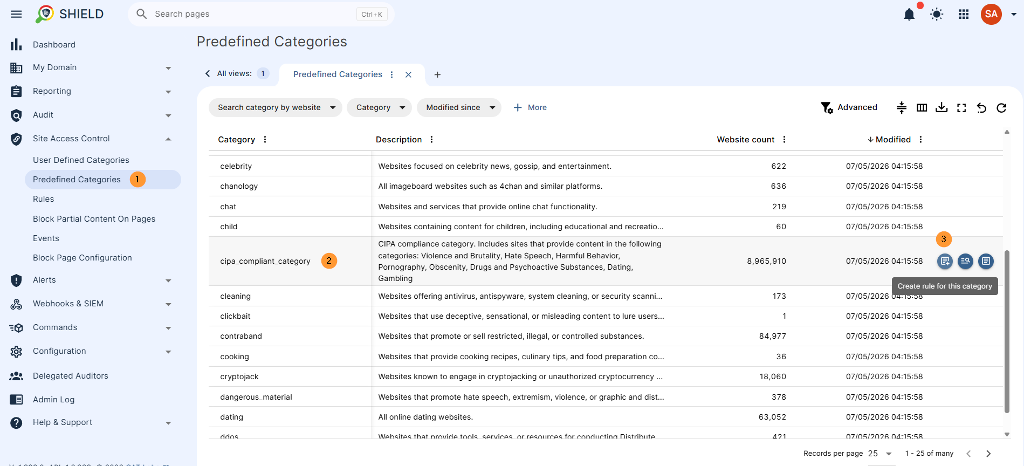The height and width of the screenshot is (466, 1024).
Task: View details of cipa_compliant_category
Action: (986, 261)
